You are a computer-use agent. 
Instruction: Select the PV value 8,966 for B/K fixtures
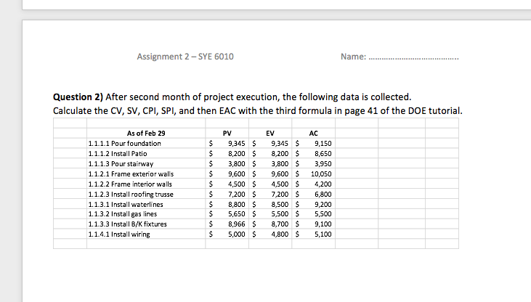pyautogui.click(x=236, y=224)
